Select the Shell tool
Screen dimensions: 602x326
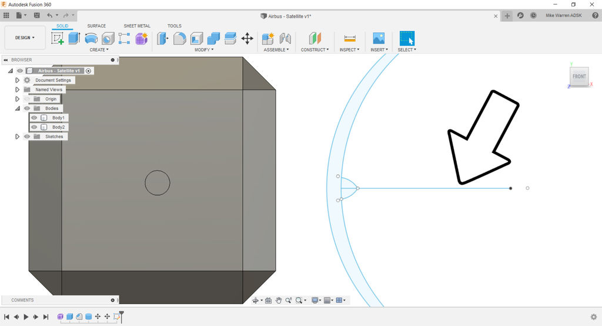tap(196, 38)
